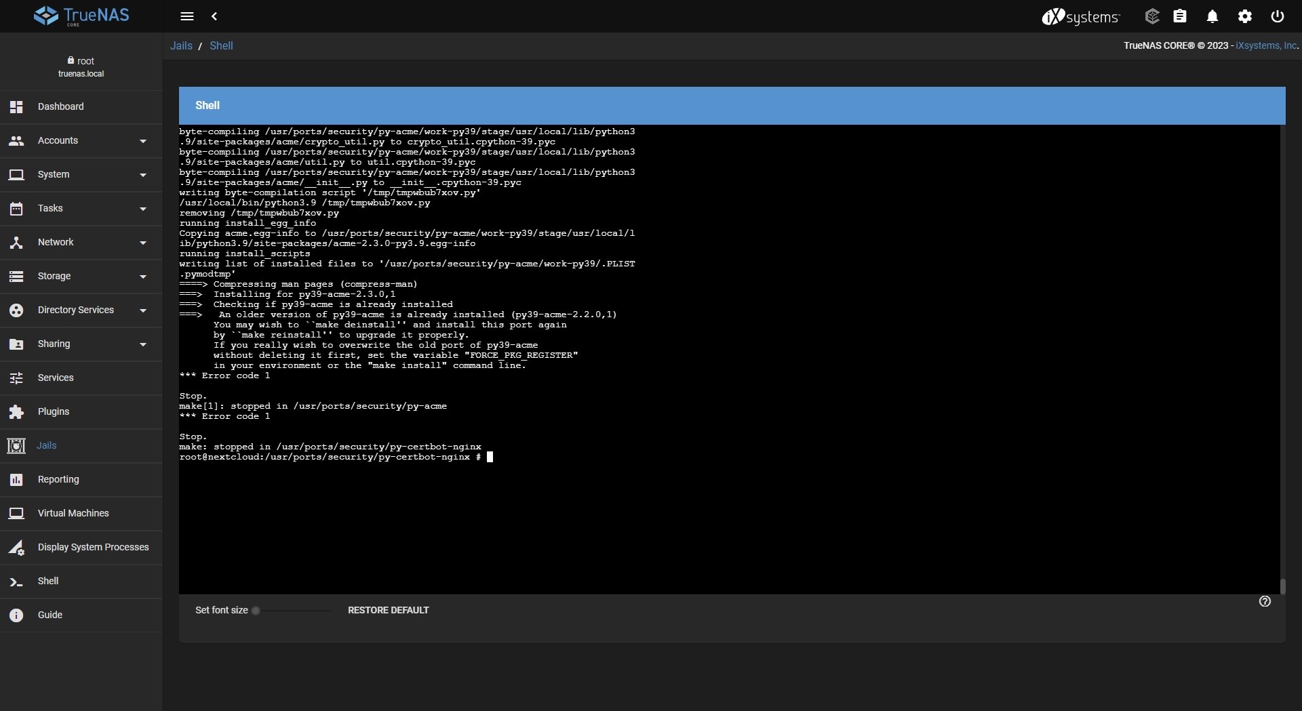The width and height of the screenshot is (1302, 711).
Task: Click the Jails breadcrumb link
Action: [181, 45]
